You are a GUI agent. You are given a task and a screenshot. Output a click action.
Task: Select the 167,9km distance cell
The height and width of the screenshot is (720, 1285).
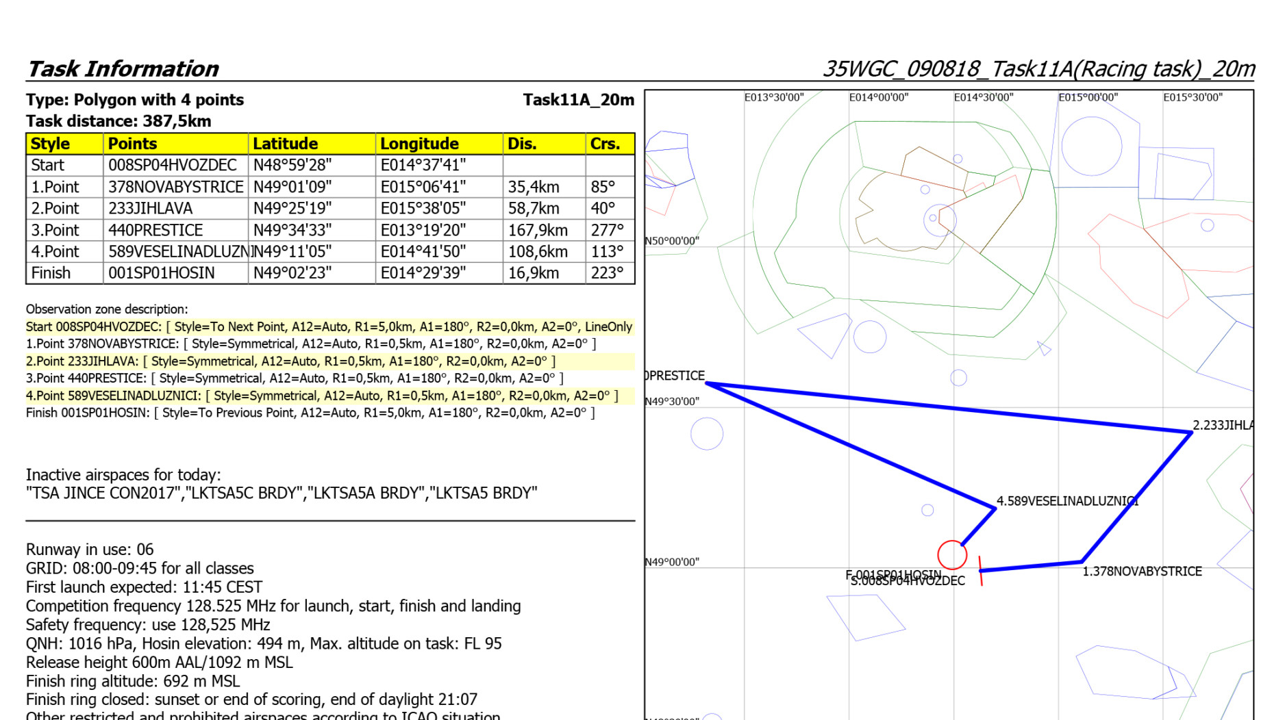click(x=538, y=230)
